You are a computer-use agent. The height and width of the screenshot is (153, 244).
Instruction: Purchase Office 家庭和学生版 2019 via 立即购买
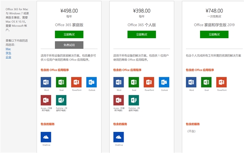click(x=214, y=35)
